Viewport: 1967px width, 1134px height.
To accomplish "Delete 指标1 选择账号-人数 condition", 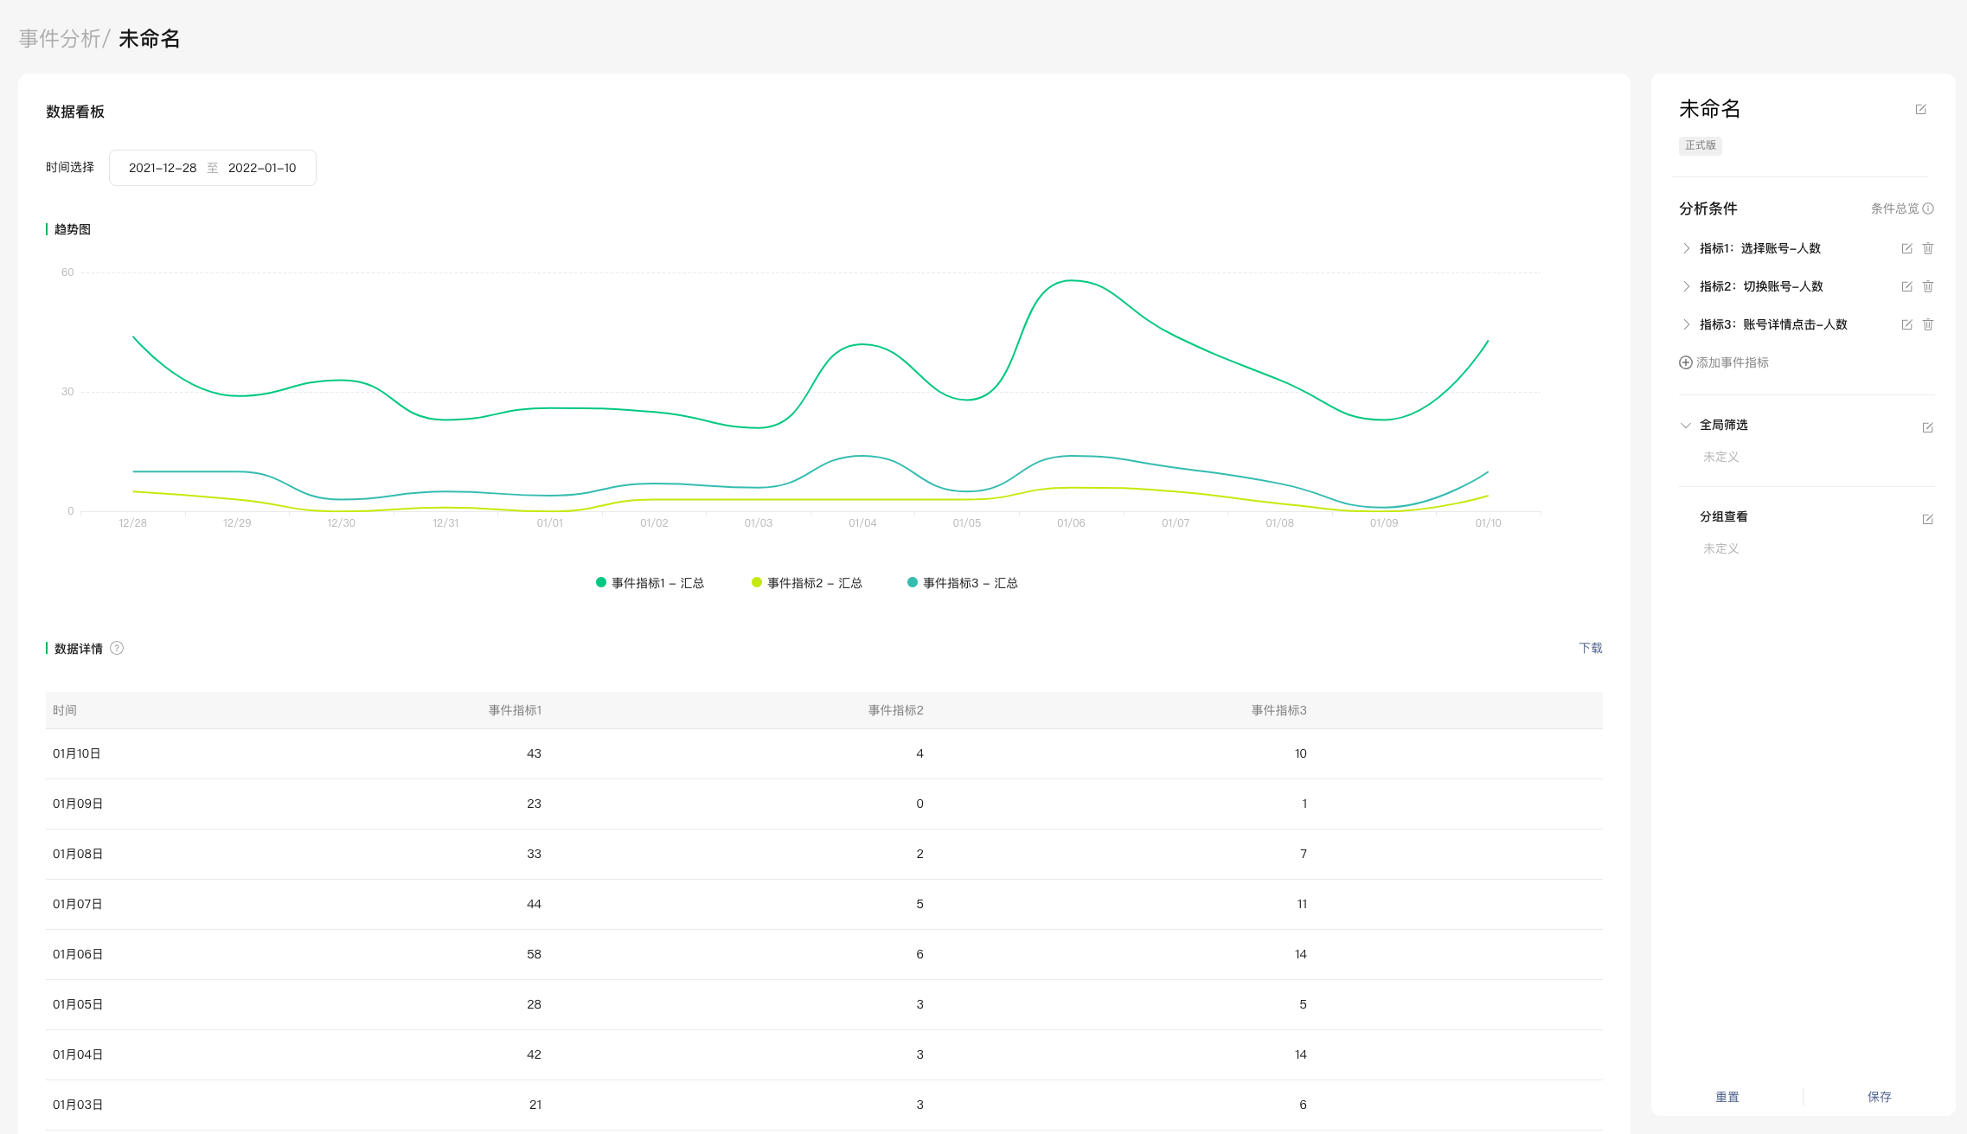I will point(1928,248).
